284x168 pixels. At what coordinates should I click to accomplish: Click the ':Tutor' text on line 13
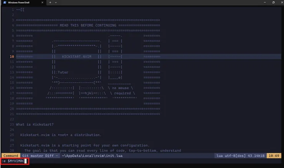point(62,72)
